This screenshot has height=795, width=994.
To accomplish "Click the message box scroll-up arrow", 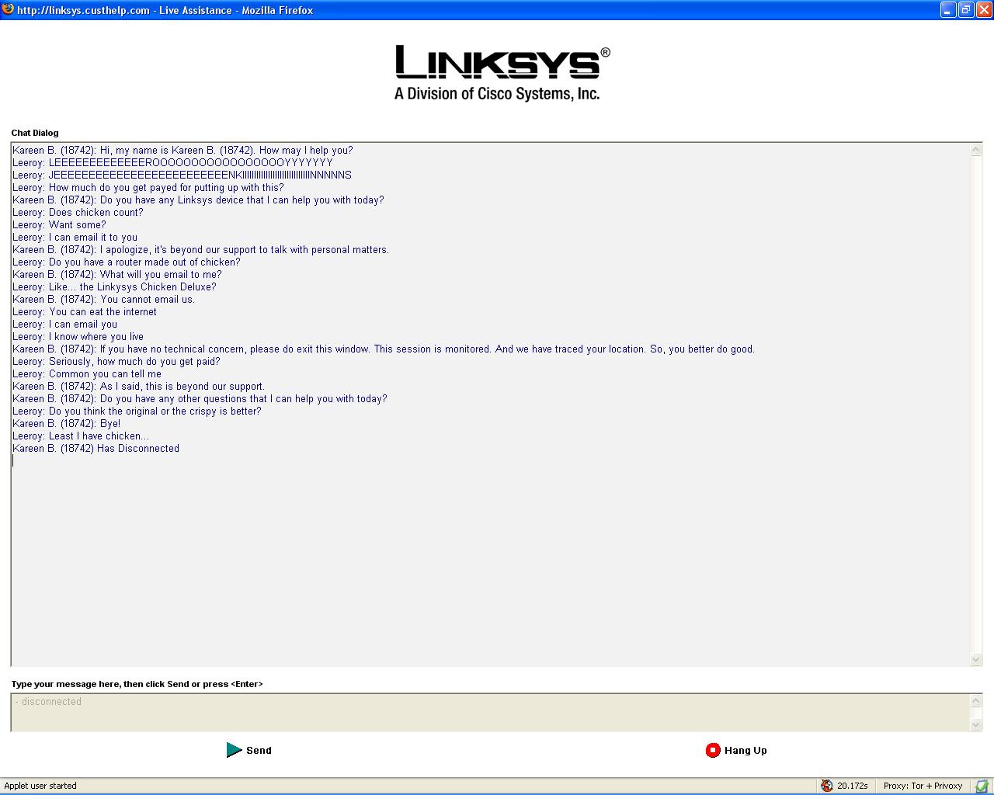I will point(976,701).
